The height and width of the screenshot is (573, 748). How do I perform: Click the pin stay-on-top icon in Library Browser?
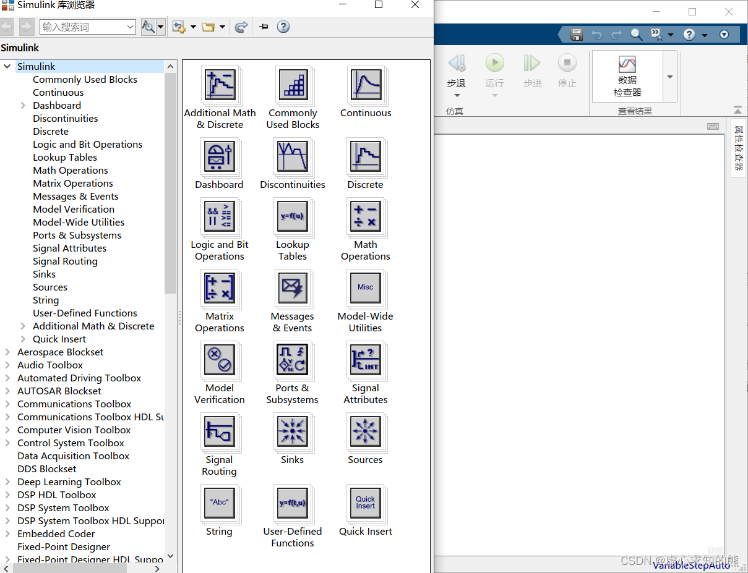(264, 27)
